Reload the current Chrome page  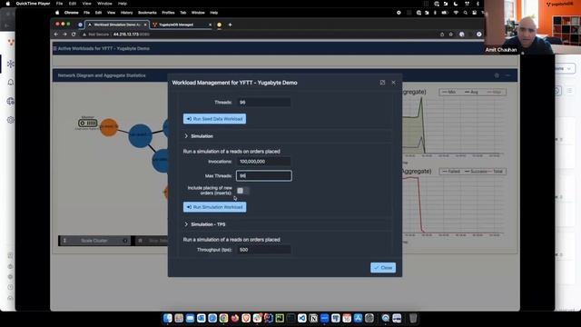74,35
